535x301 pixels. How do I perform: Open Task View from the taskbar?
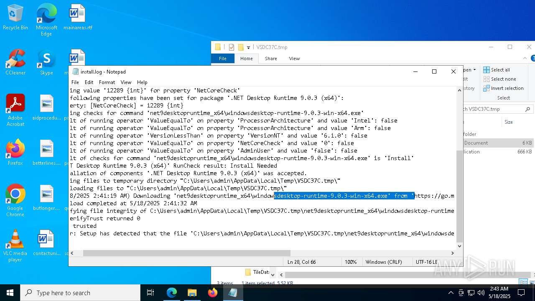coord(150,293)
